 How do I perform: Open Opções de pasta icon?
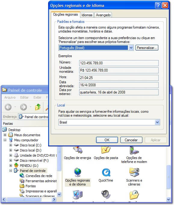click(106, 150)
